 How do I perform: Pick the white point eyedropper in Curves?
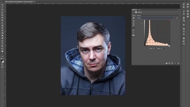[x=134, y=25]
